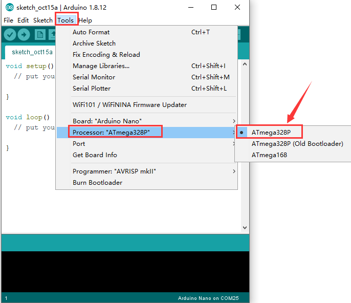Click line number 1 in status bar
This screenshot has height=303, width=351.
tap(6, 298)
